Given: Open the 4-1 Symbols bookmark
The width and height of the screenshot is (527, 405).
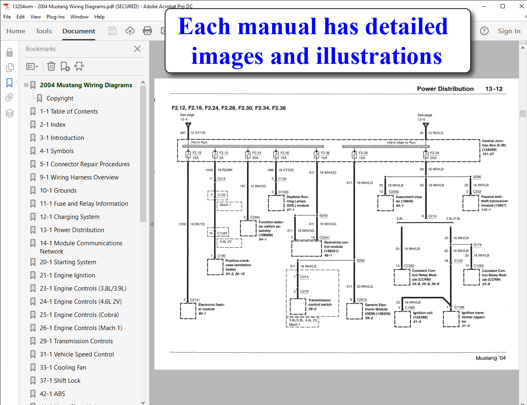Looking at the screenshot, I should (57, 151).
